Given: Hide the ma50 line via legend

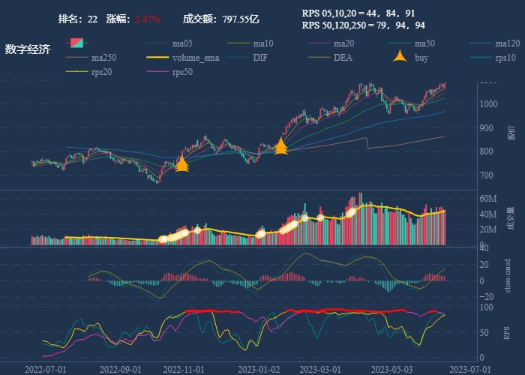Looking at the screenshot, I should point(424,43).
